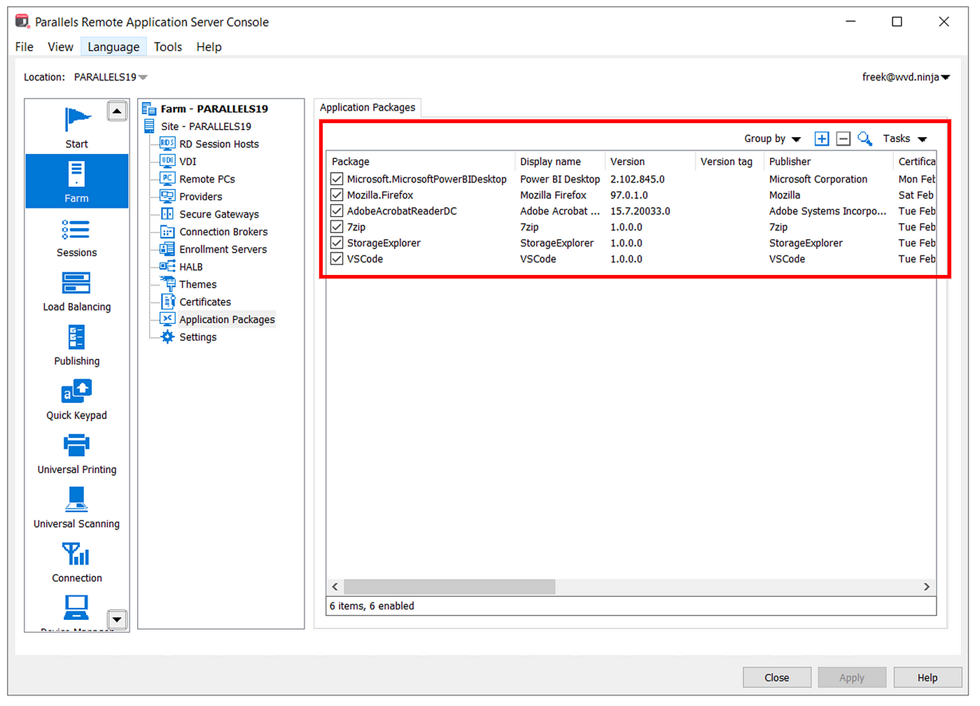Select version 2.102.845.0 cell
This screenshot has width=980, height=706.
638,179
